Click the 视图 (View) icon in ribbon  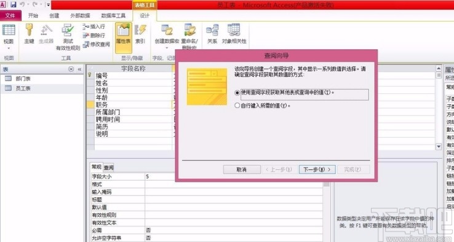(9, 30)
